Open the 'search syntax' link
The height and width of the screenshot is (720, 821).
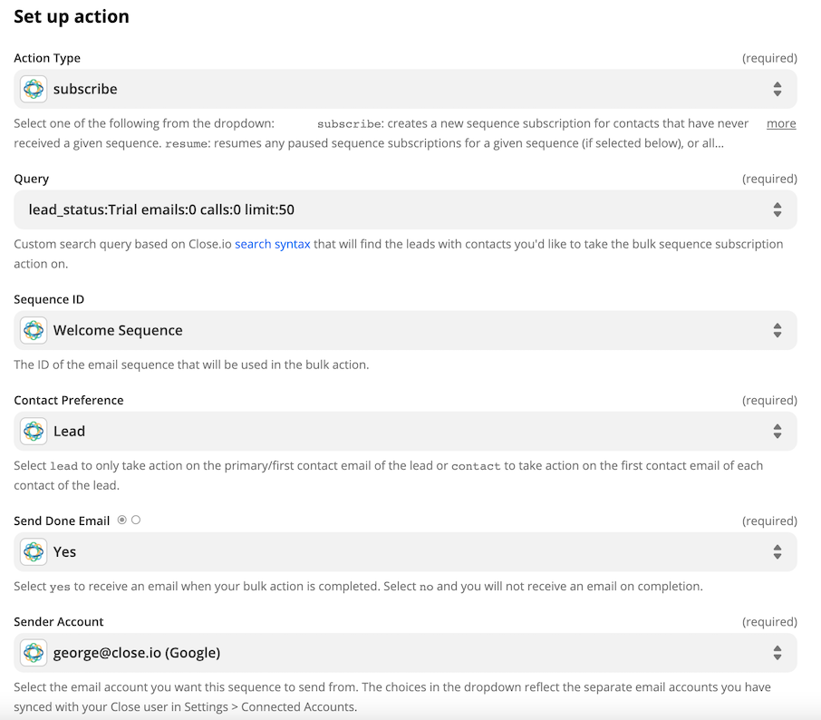[272, 244]
